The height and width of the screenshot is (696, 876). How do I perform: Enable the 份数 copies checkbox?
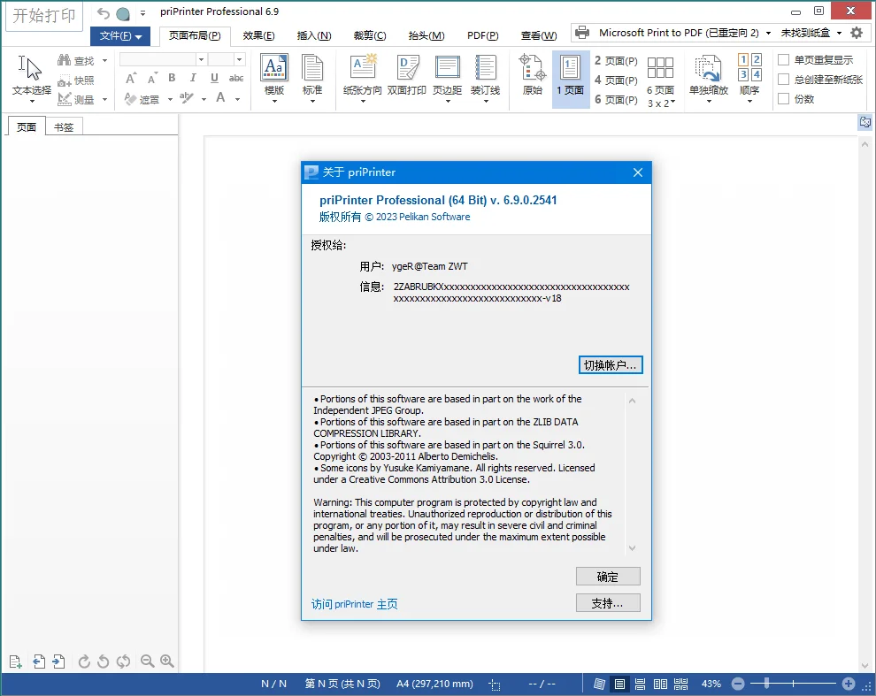click(x=782, y=98)
